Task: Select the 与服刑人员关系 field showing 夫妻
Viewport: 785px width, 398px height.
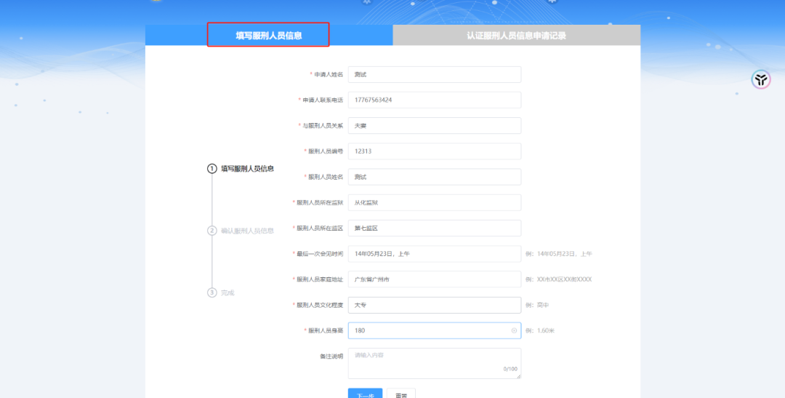Action: click(434, 126)
